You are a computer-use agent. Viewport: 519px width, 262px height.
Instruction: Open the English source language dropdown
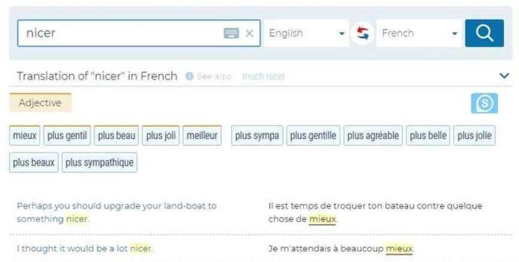coord(306,34)
